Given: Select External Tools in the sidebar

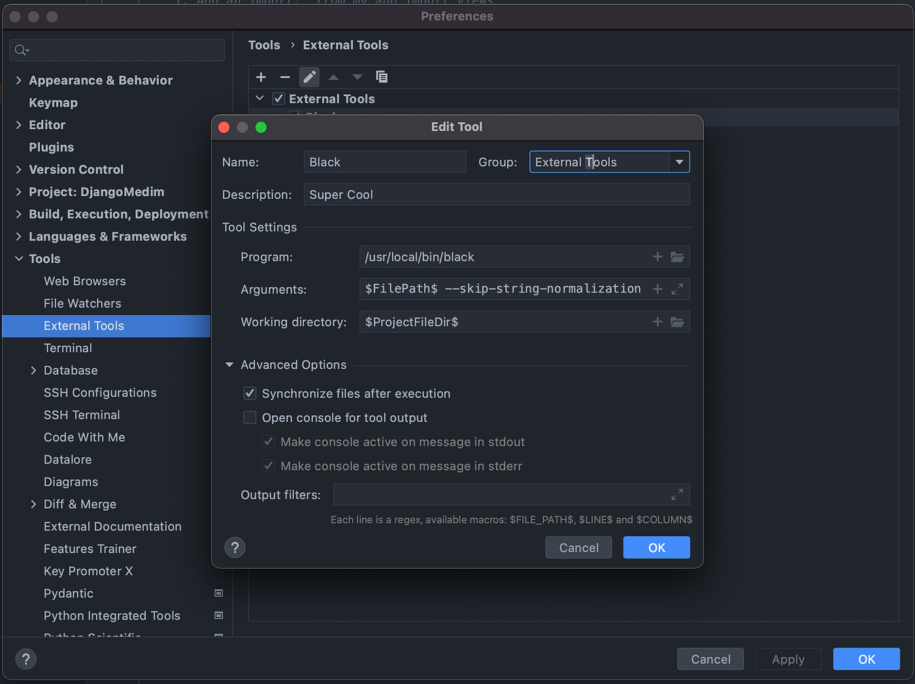Looking at the screenshot, I should click(x=84, y=326).
